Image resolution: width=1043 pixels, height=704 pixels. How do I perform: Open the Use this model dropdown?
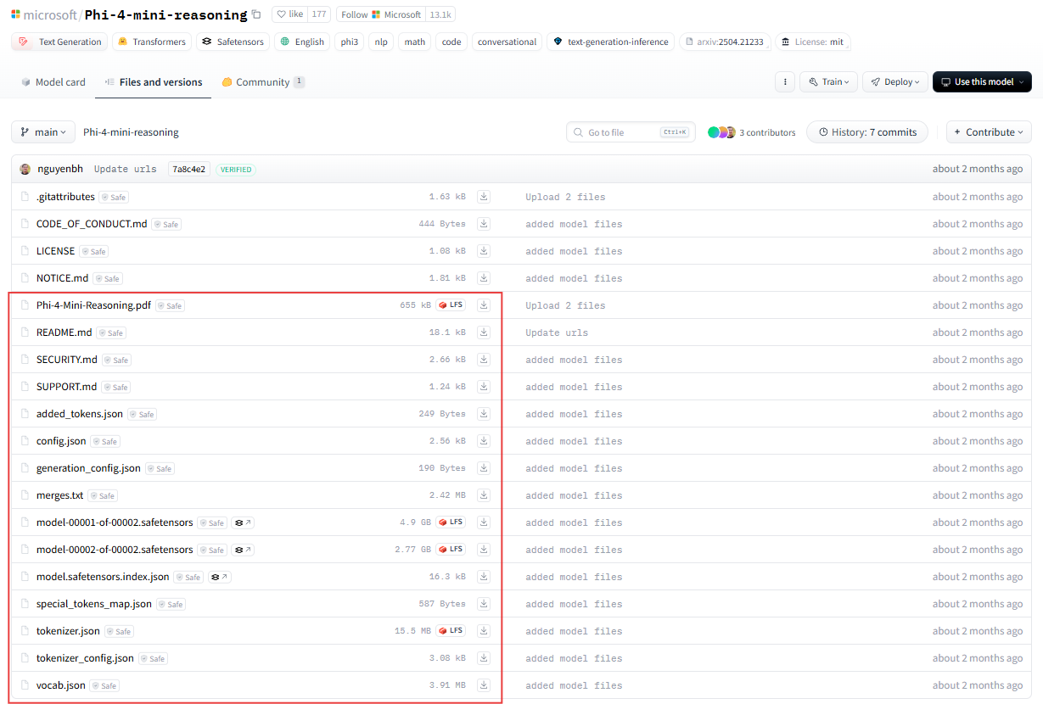(982, 81)
